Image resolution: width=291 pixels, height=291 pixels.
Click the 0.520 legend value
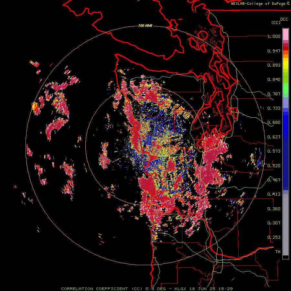(274, 166)
